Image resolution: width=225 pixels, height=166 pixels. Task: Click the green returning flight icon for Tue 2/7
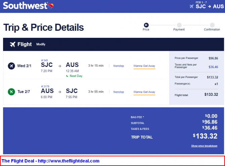[11, 92]
